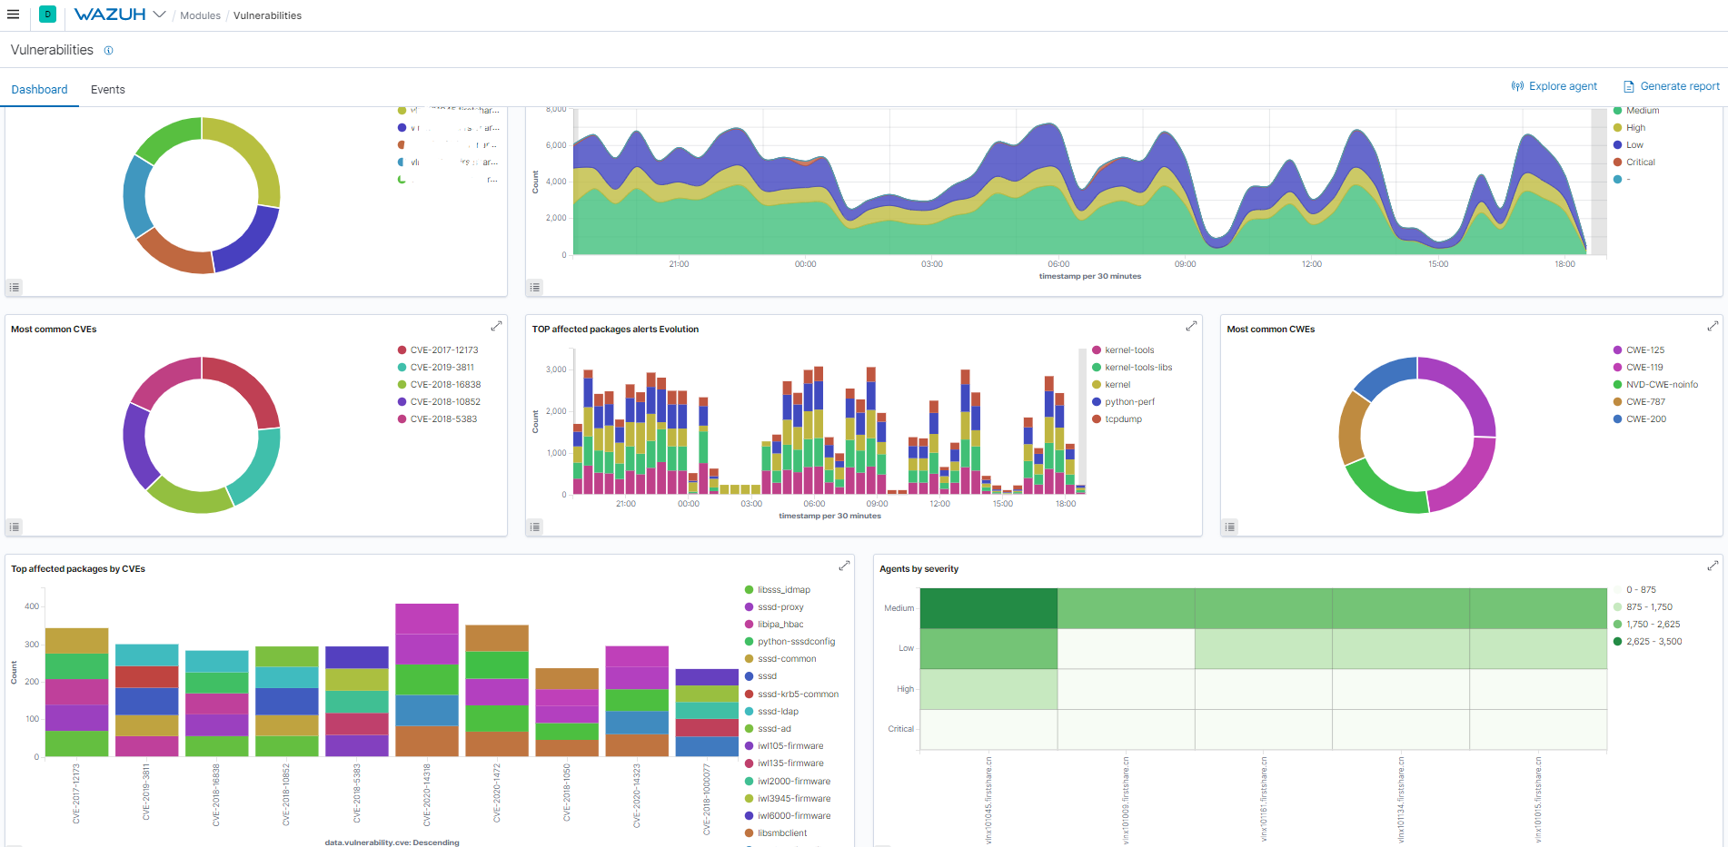1728x847 pixels.
Task: Click Explore agent button
Action: click(x=1554, y=86)
